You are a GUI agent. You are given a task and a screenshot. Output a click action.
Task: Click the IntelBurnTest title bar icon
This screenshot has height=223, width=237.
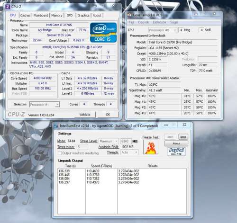[x=56, y=126]
